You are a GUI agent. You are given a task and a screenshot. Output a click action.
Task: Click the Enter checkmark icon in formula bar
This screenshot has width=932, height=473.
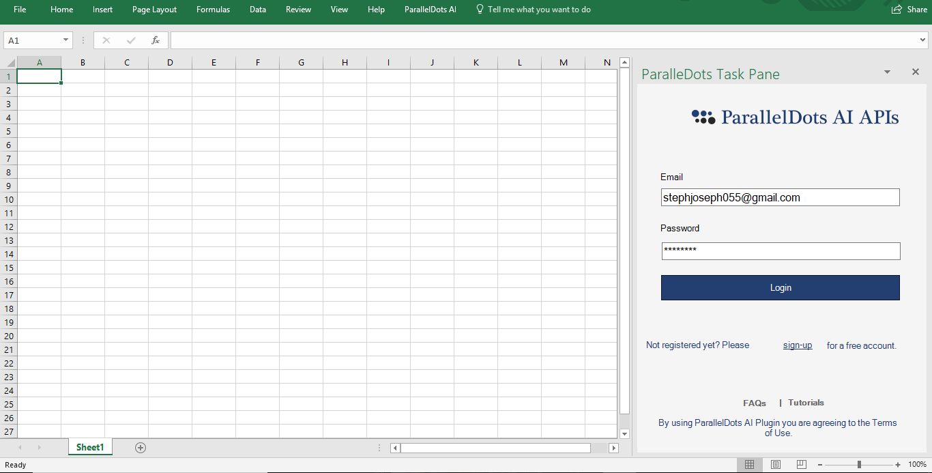pos(131,40)
